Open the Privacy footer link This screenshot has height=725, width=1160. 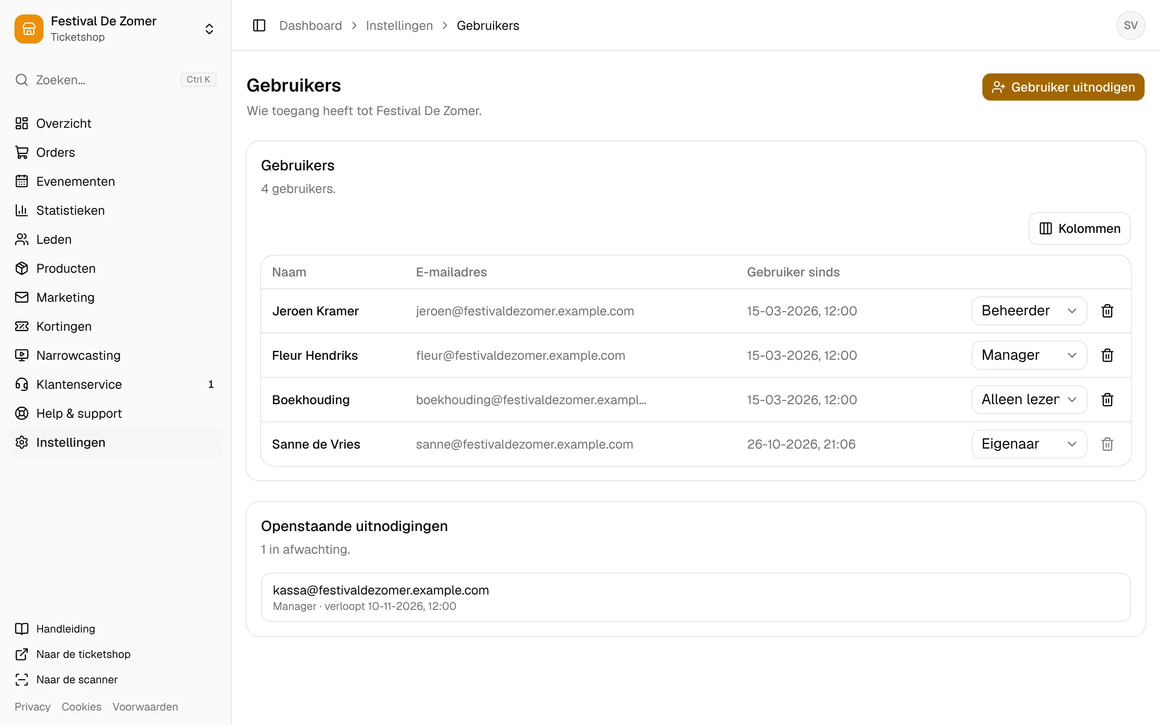[33, 707]
